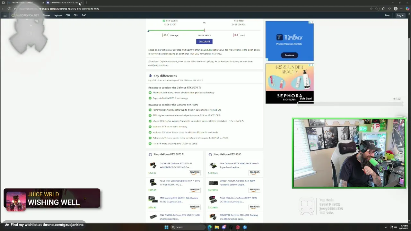The width and height of the screenshot is (411, 231).
Task: Open PNY NVIDIA GeForce RTX 5070 Ti listing
Action: click(179, 217)
